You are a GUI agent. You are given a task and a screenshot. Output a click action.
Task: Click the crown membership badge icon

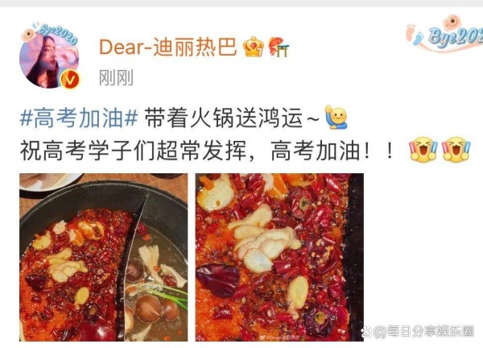[x=254, y=47]
